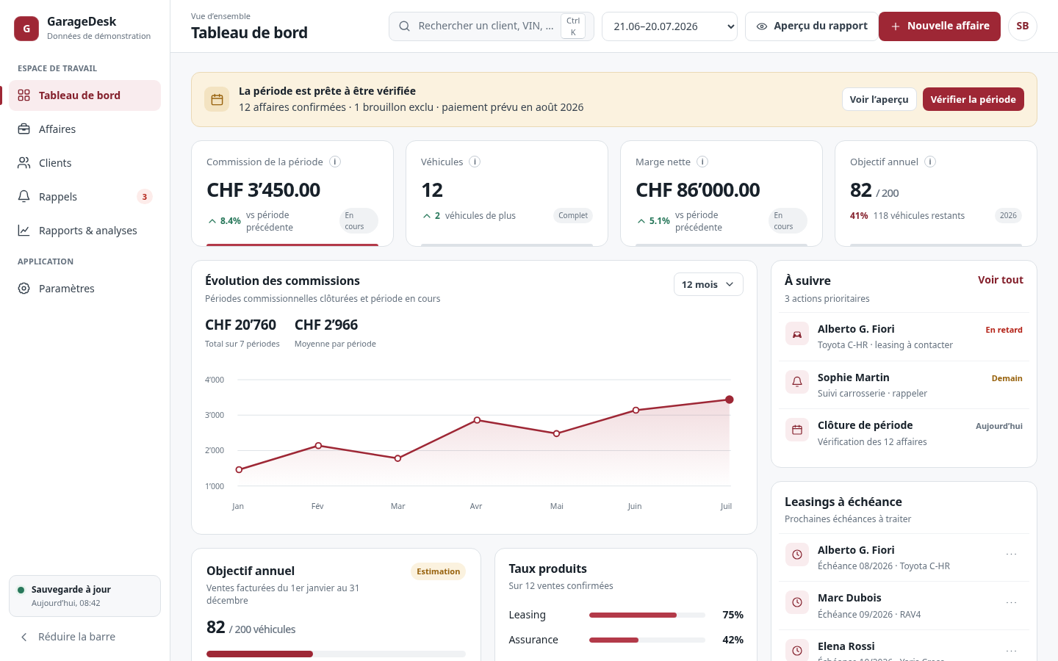Click Voir l'aperçu in banner
Screen dimensions: 1058x661
coord(879,99)
